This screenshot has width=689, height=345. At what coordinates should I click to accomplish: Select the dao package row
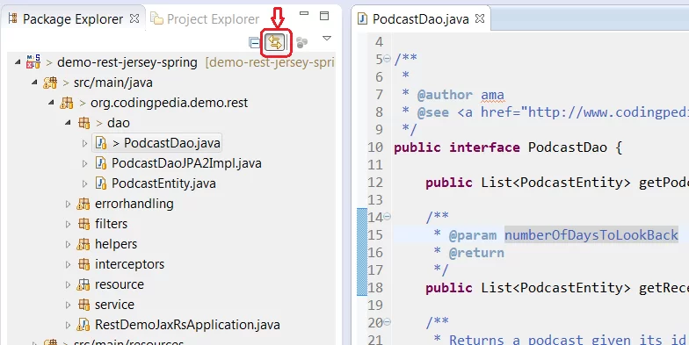[x=118, y=123]
